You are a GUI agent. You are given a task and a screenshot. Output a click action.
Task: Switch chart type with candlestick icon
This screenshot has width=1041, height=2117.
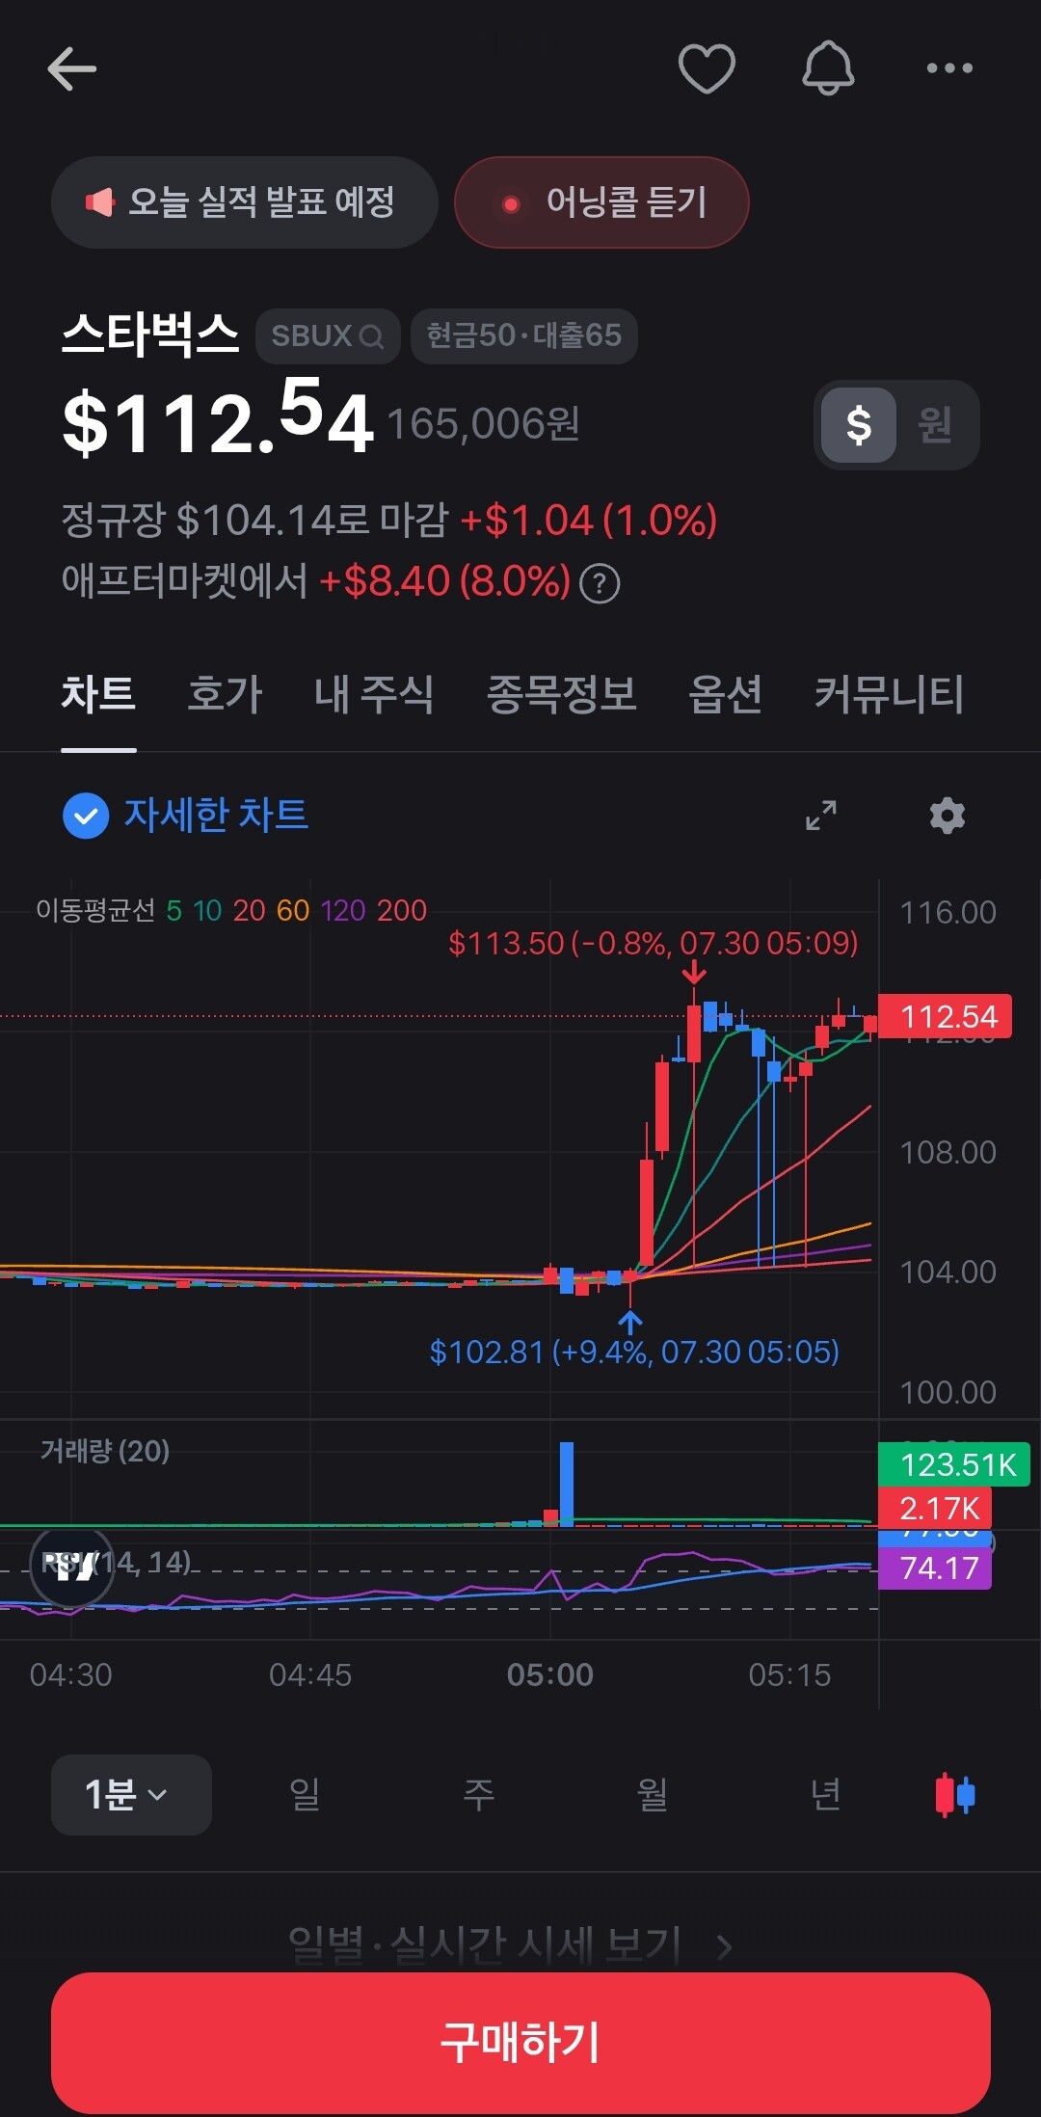pos(955,1795)
